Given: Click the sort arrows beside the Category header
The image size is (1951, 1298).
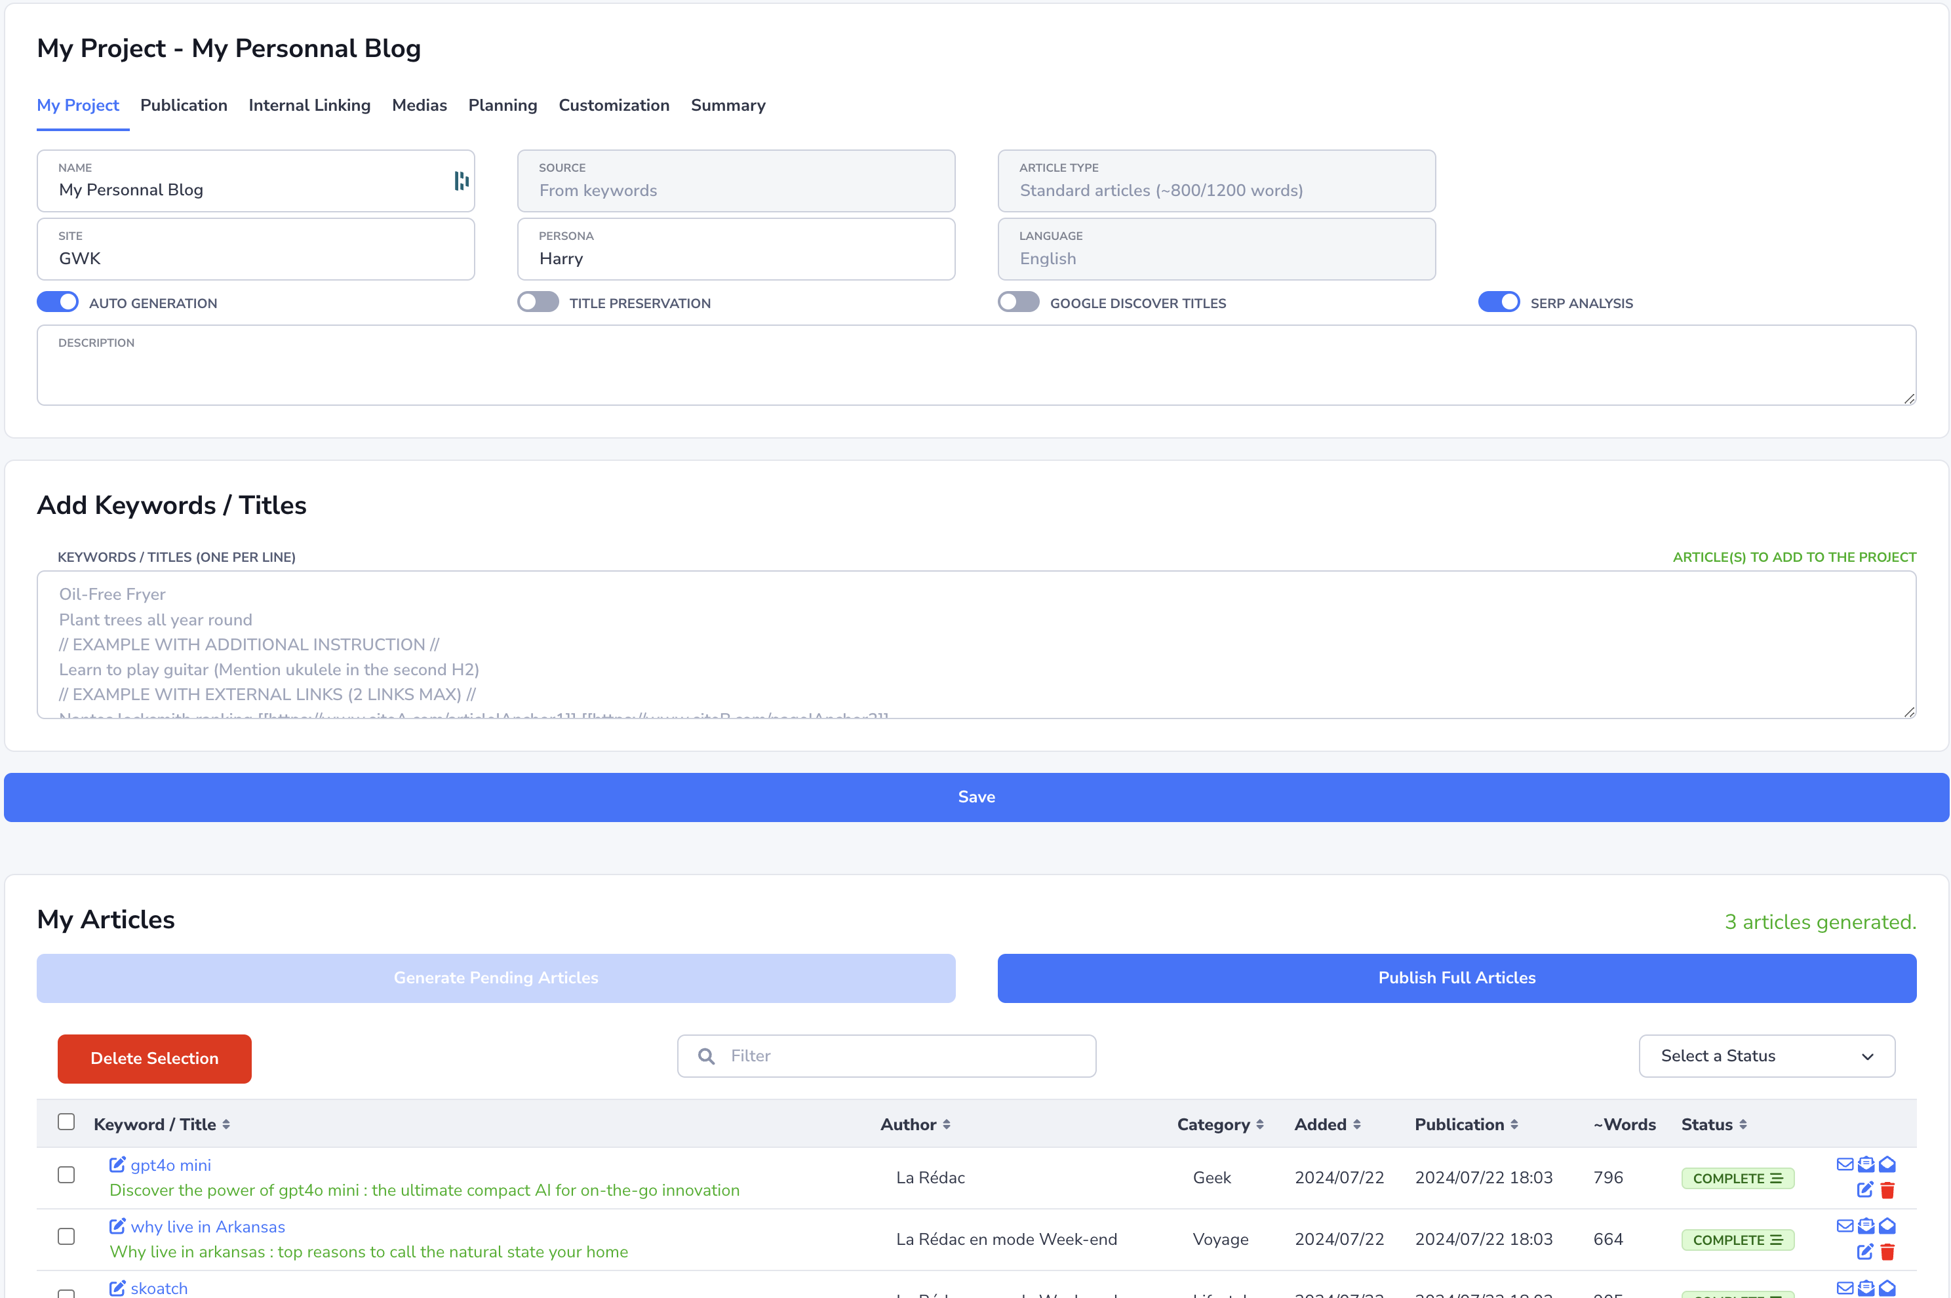Looking at the screenshot, I should pyautogui.click(x=1260, y=1124).
